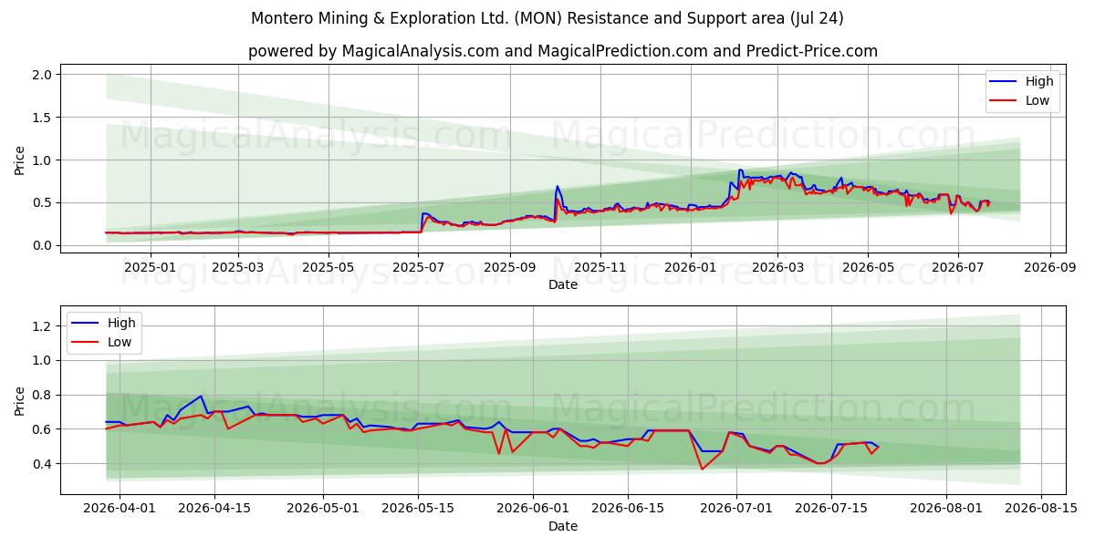Click the 2026-03 tick label on top chart

[777, 267]
